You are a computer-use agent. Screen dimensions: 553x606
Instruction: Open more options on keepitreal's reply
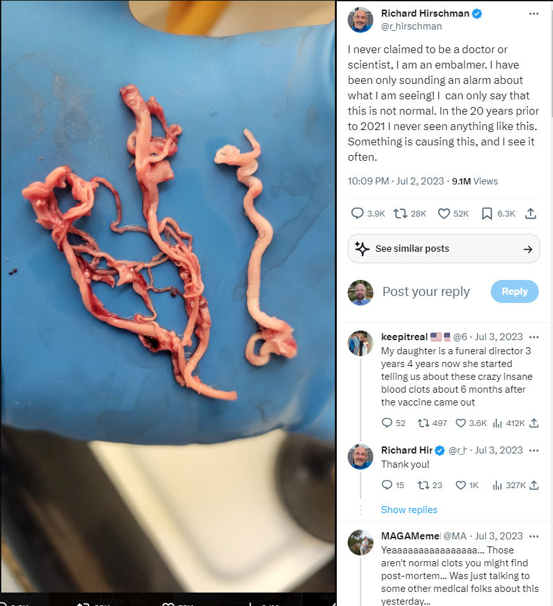point(534,337)
